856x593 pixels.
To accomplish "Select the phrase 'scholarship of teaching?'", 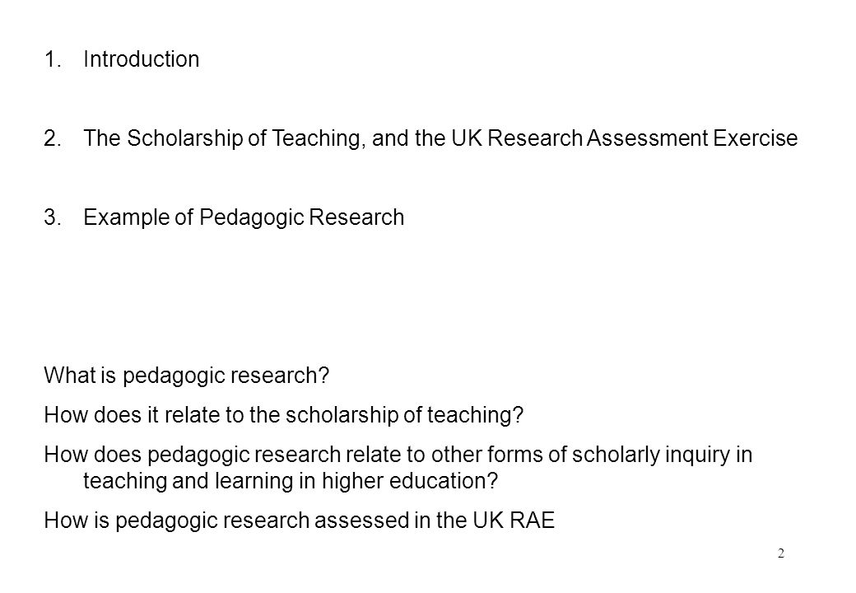I will [x=404, y=415].
